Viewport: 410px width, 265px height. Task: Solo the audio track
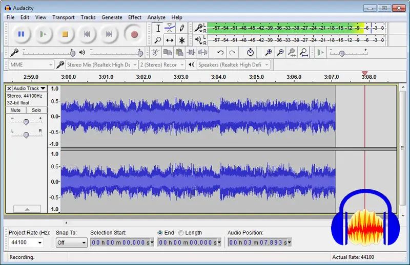36,110
